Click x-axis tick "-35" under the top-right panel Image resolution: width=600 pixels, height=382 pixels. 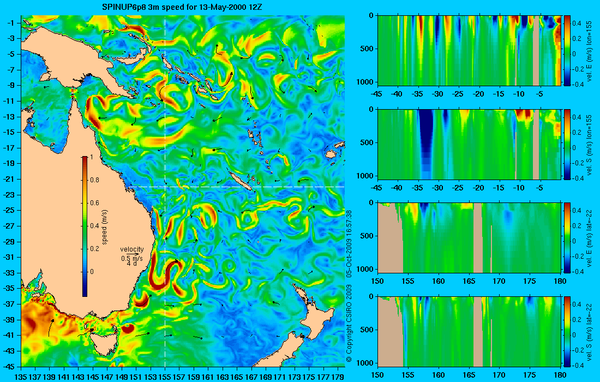[417, 94]
